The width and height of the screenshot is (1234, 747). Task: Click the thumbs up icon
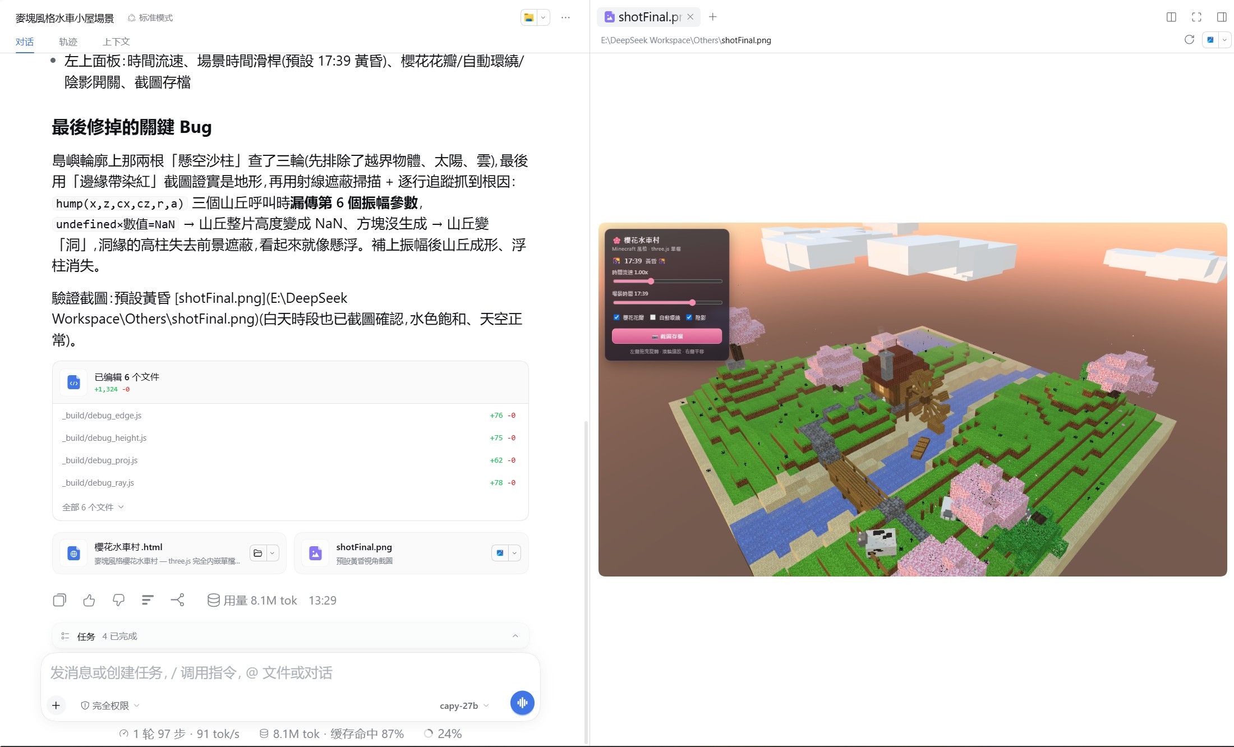(x=89, y=600)
